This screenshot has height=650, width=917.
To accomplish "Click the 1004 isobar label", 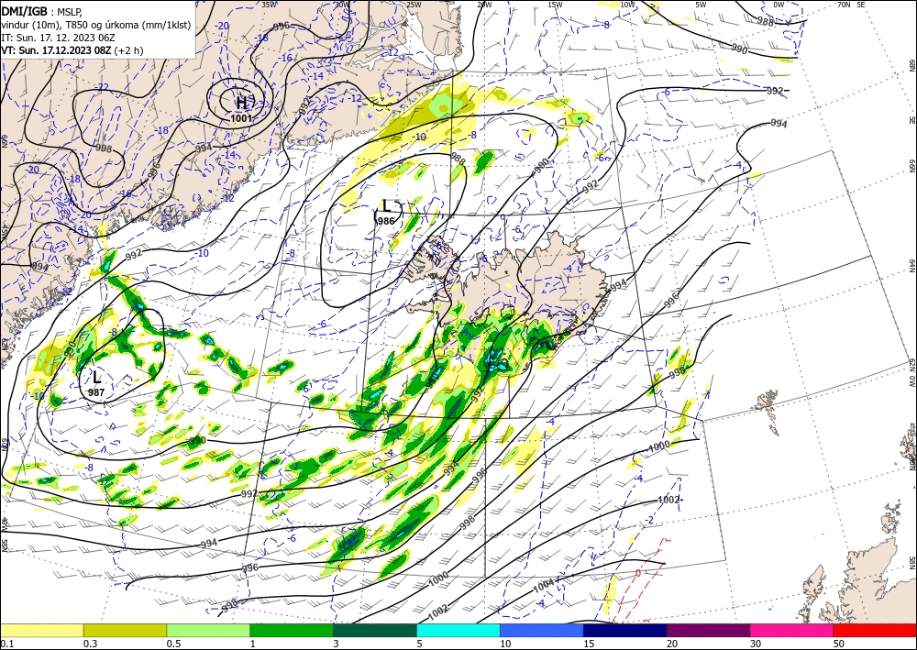I will point(543,585).
